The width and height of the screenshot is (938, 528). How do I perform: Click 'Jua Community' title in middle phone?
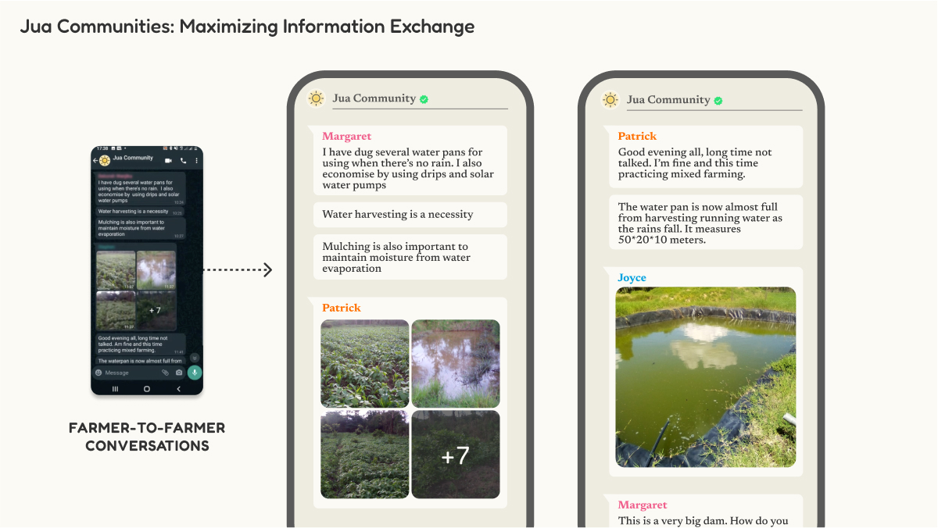[374, 98]
